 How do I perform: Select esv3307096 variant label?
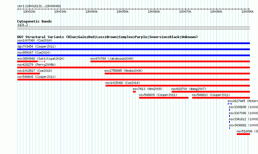click(x=243, y=113)
